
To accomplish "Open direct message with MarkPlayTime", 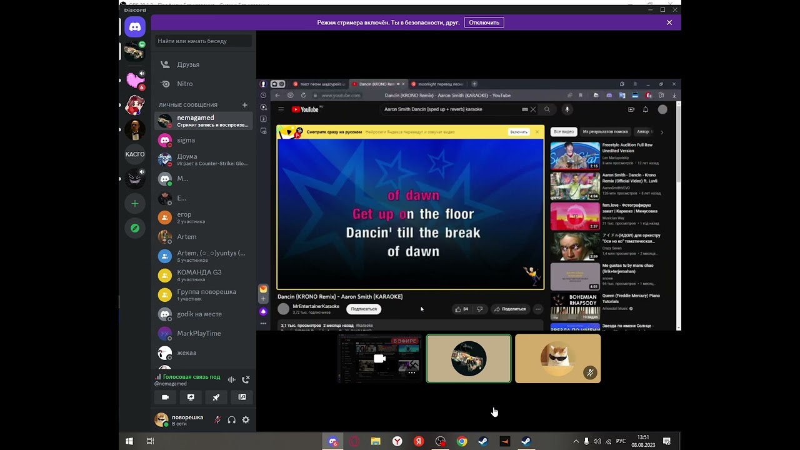I will coord(204,334).
